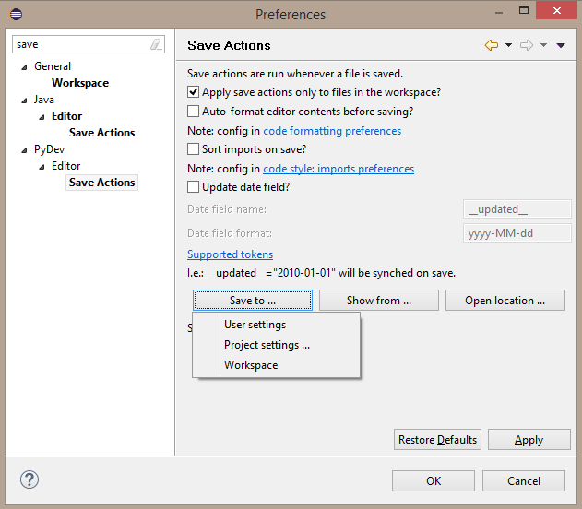Viewport: 582px width, 509px height.
Task: Collapse the General tree node
Action: (x=25, y=67)
